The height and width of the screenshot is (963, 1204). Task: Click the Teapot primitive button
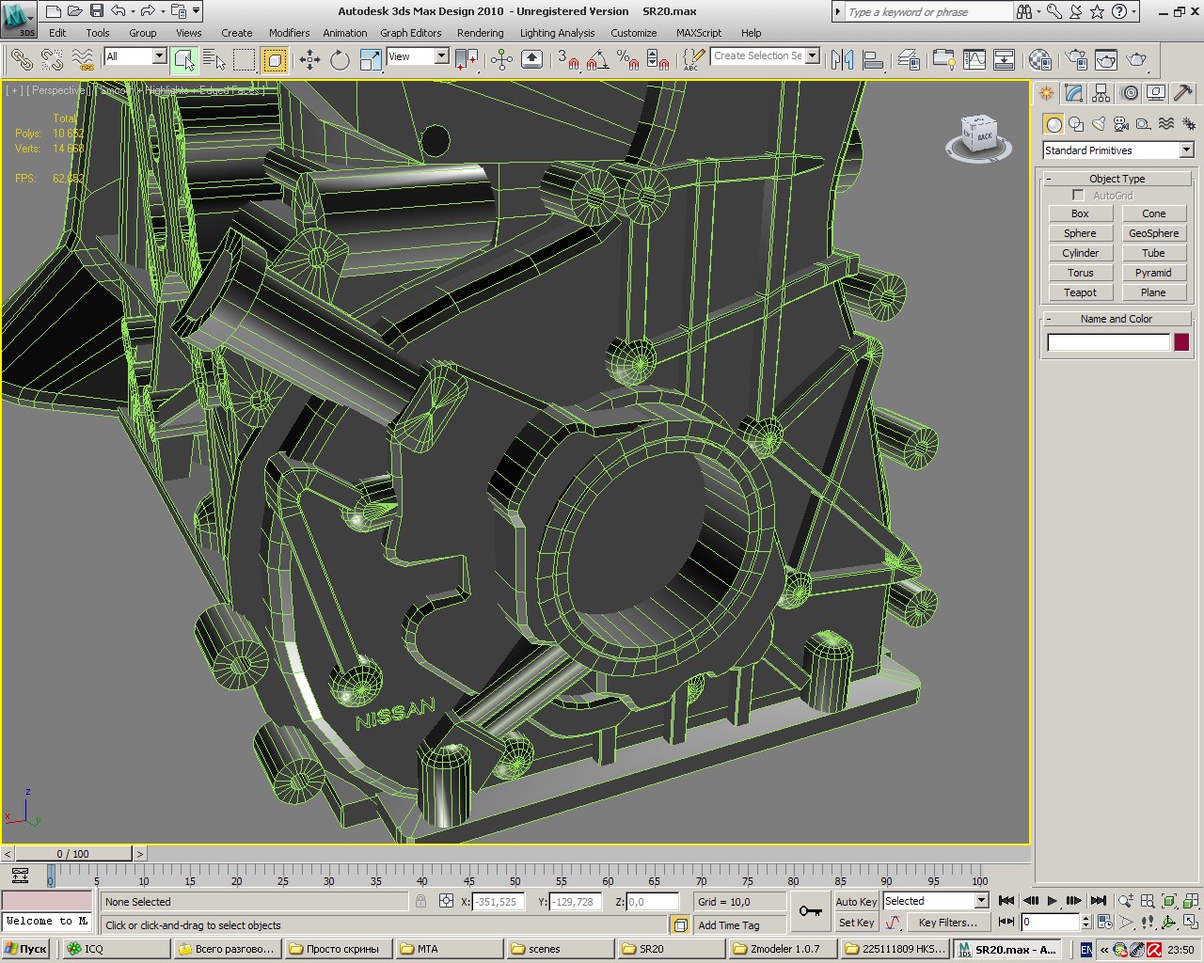[x=1080, y=292]
